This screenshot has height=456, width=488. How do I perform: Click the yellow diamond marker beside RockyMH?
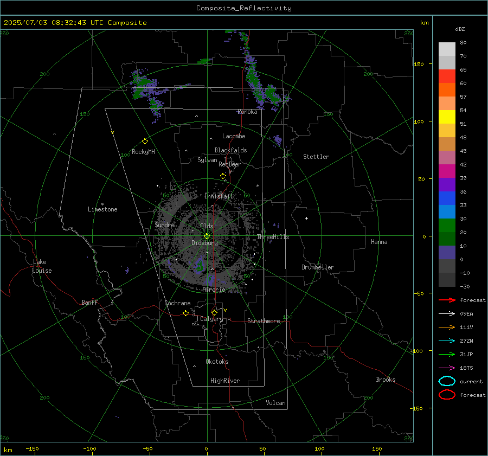[145, 142]
